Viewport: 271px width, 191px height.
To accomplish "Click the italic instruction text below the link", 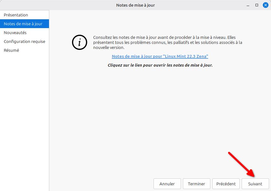I will [160, 65].
